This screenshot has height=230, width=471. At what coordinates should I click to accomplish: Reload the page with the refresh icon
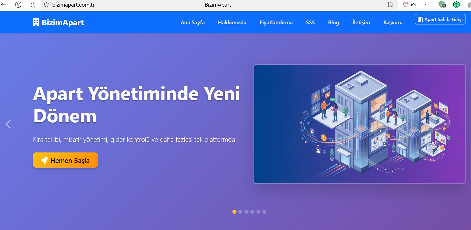33,5
